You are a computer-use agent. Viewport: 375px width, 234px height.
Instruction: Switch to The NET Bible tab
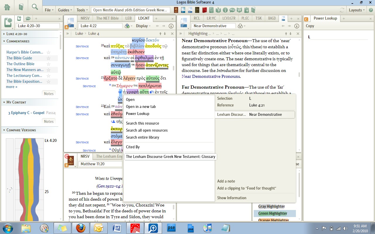click(108, 18)
